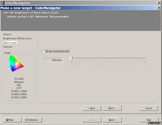Open Help in the bottom bar
This screenshot has width=162, height=125.
(x=12, y=120)
